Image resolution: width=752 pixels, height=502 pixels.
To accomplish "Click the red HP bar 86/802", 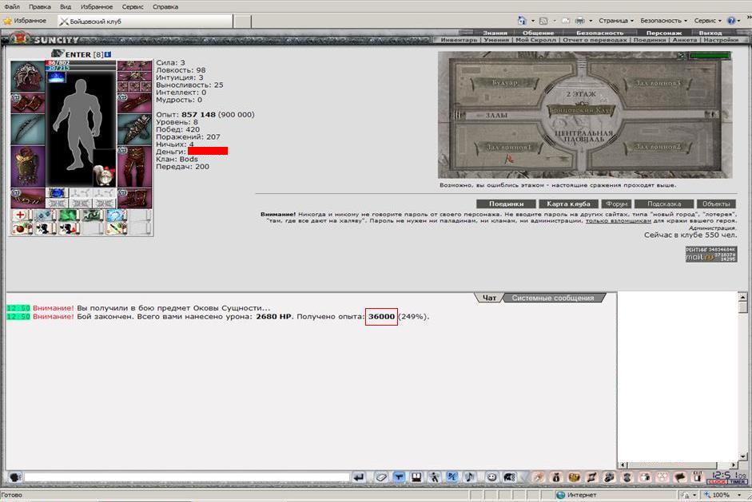I will point(81,63).
